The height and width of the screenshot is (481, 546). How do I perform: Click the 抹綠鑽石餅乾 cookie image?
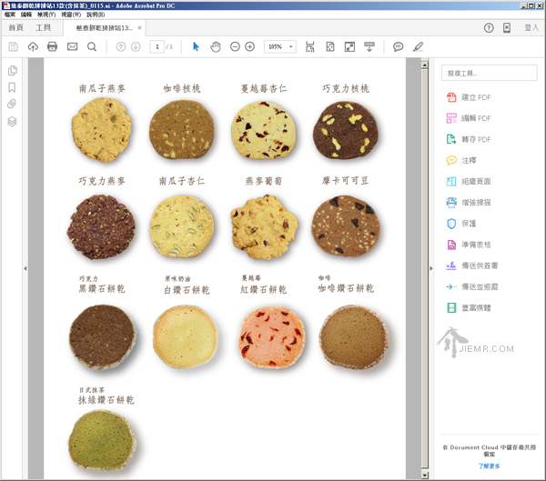click(x=102, y=440)
